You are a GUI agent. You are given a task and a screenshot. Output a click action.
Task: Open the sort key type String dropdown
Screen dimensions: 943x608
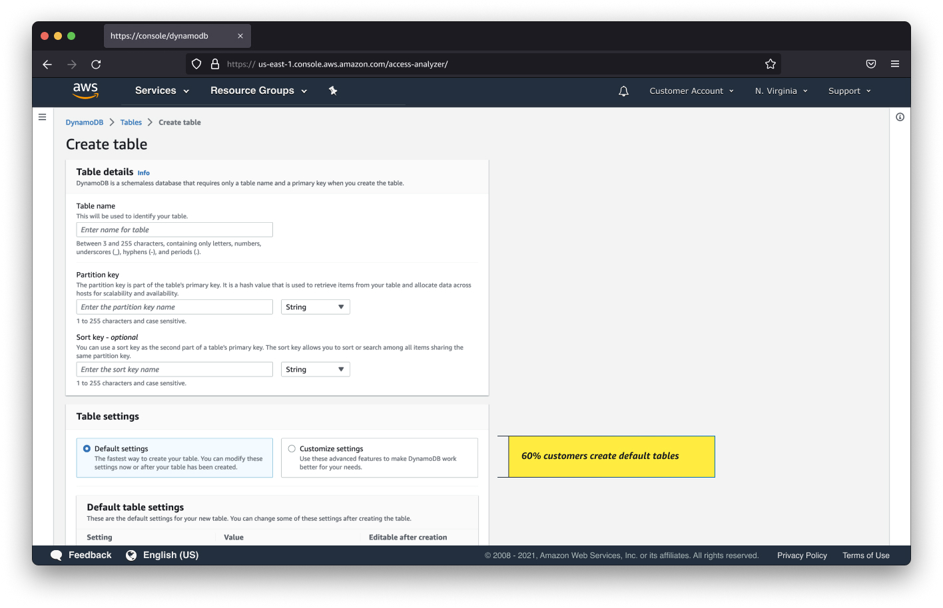315,369
